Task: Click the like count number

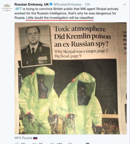Action: (59, 143)
